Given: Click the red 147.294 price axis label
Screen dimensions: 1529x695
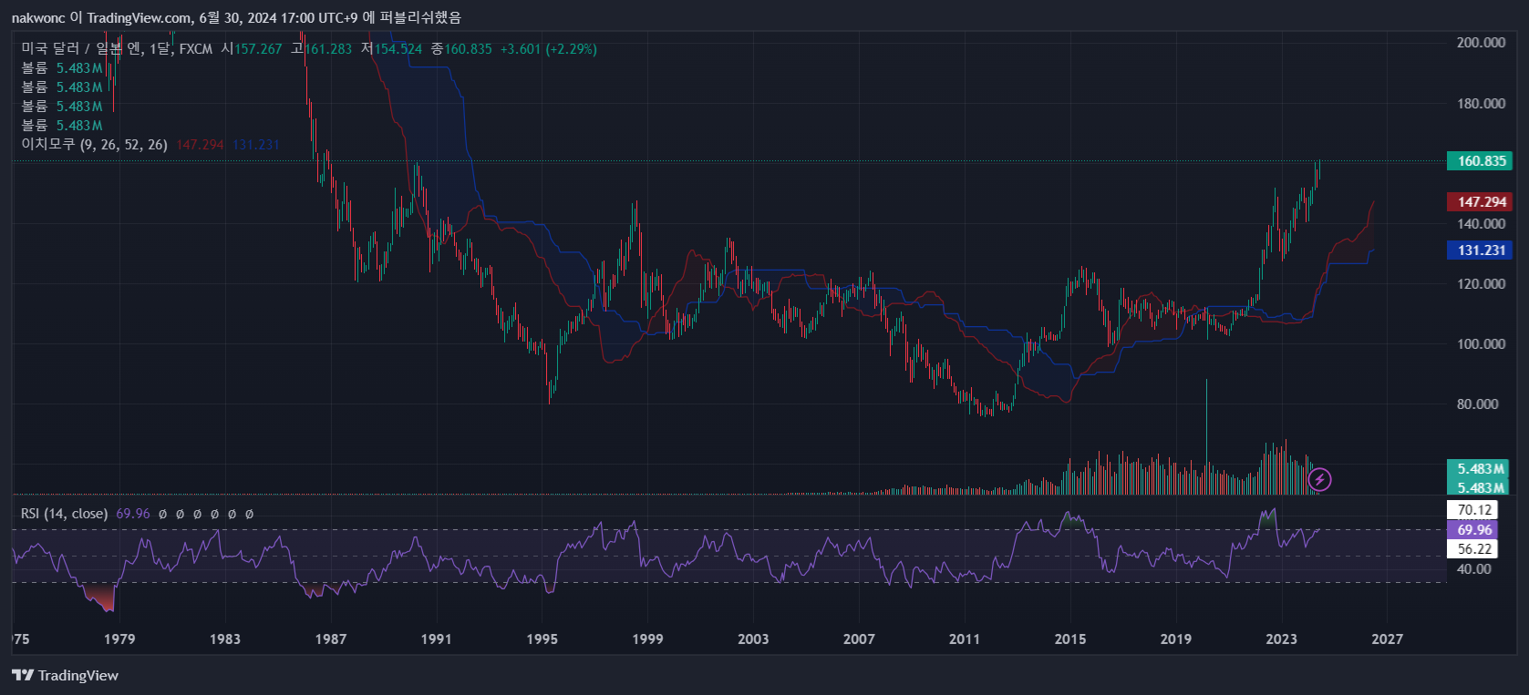Looking at the screenshot, I should (1480, 202).
